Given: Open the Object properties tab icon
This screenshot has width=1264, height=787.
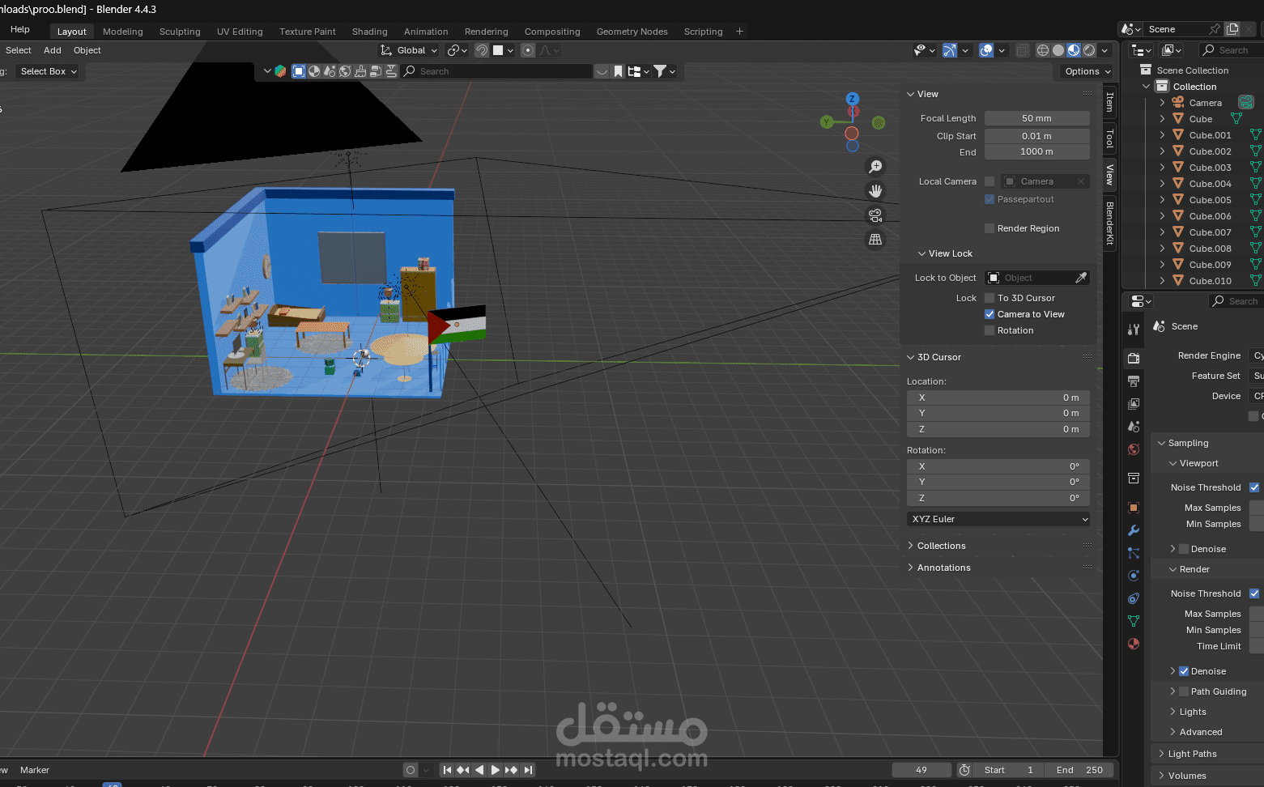Looking at the screenshot, I should (x=1134, y=508).
